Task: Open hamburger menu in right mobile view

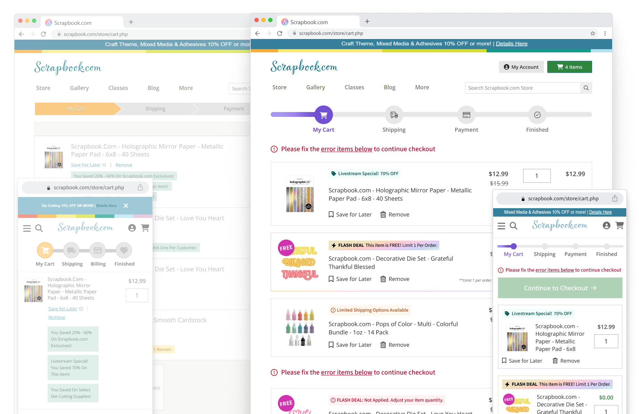Action: tap(501, 226)
